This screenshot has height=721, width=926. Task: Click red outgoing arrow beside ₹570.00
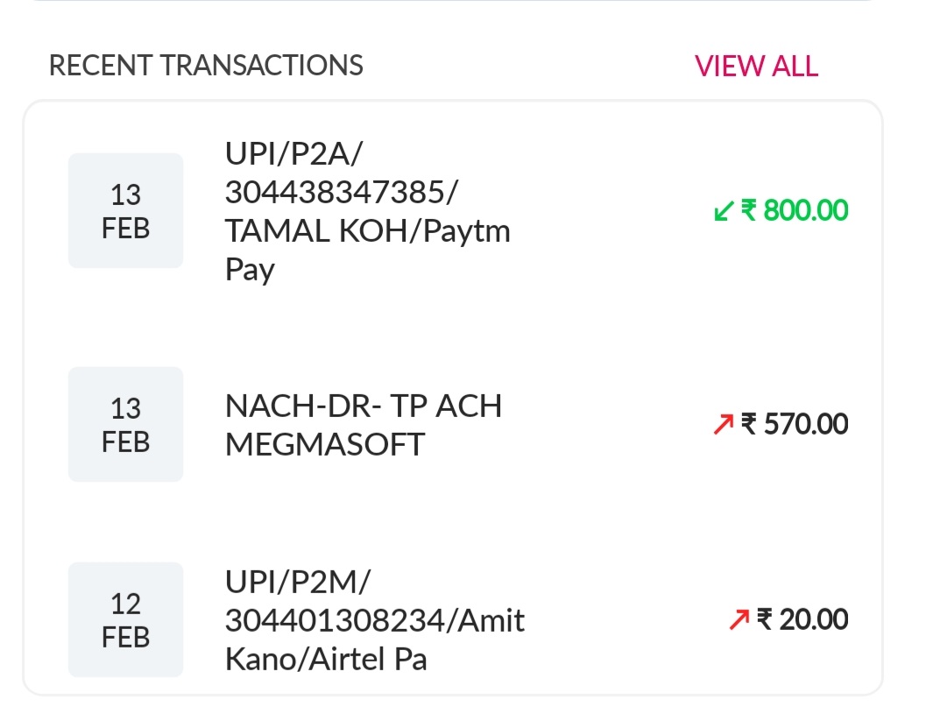coord(723,425)
